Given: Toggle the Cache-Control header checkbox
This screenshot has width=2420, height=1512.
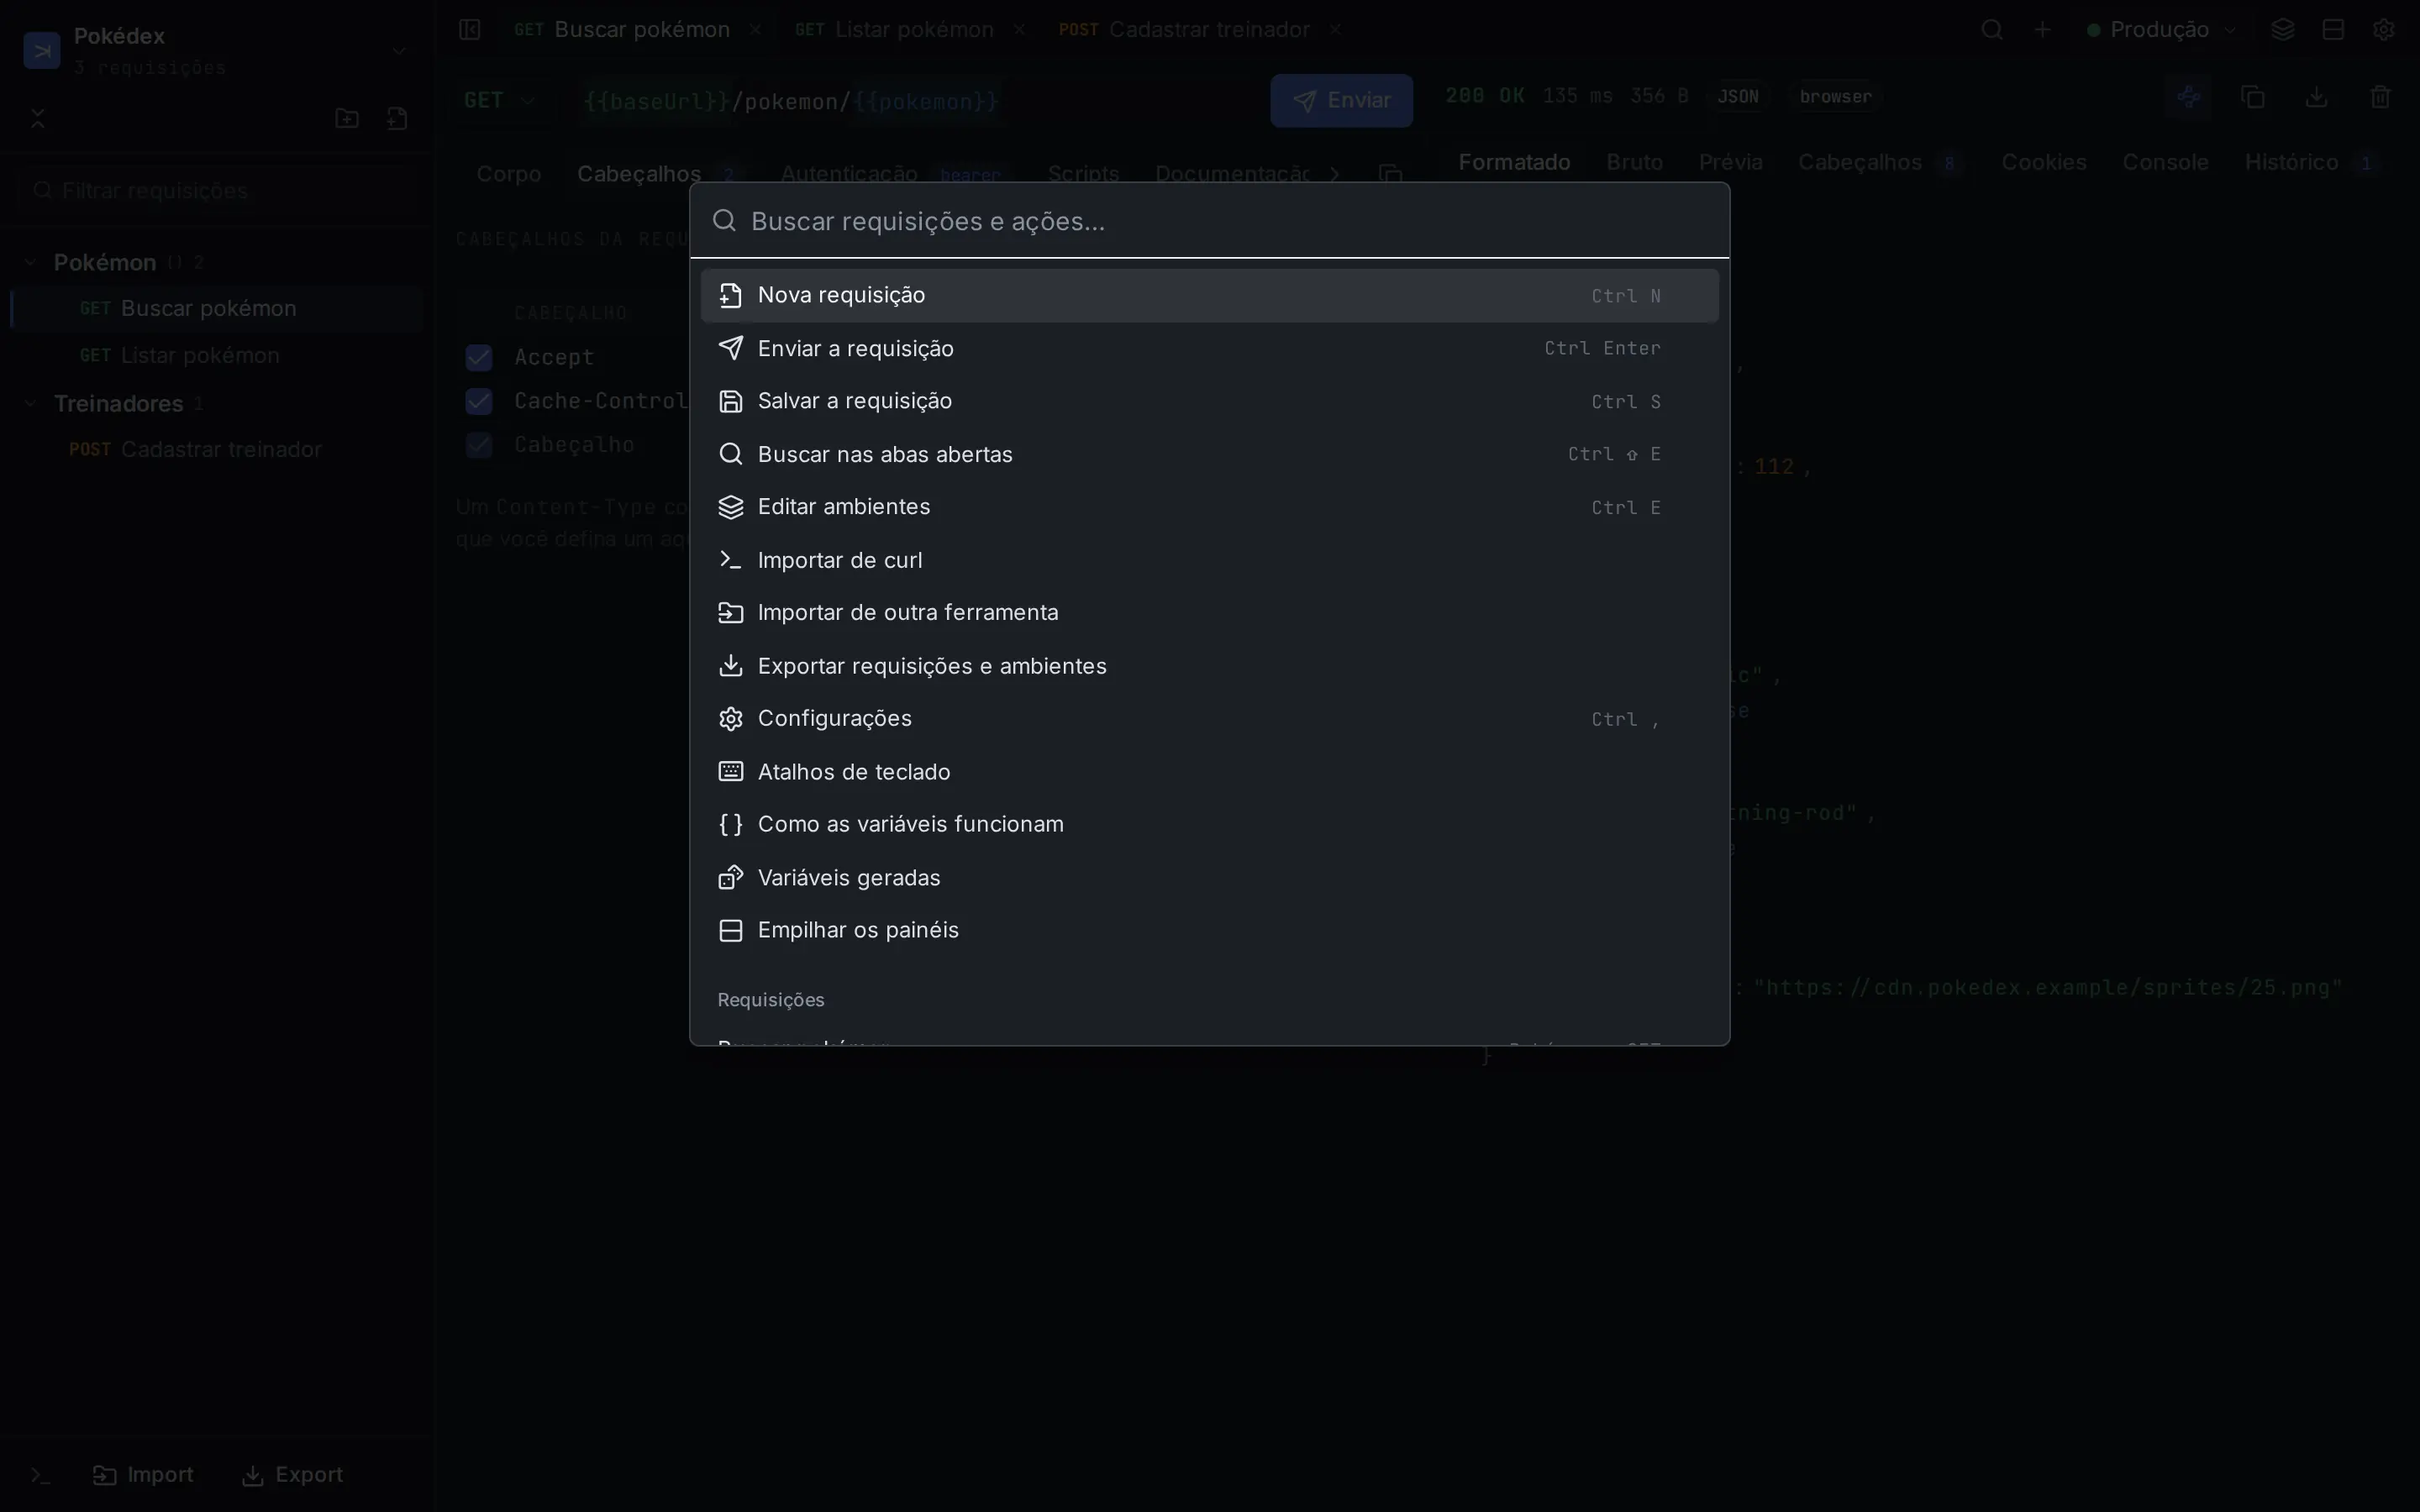Looking at the screenshot, I should [x=479, y=401].
